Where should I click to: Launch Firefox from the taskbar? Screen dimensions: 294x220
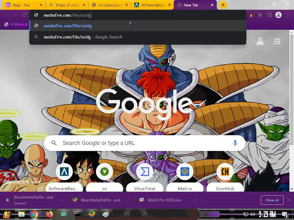pyautogui.click(x=49, y=214)
